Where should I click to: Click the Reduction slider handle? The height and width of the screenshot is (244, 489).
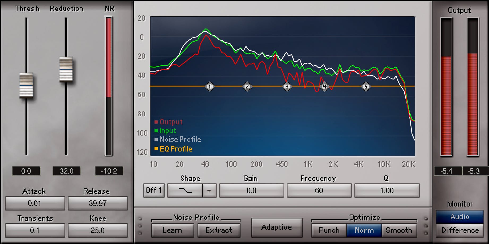coord(66,69)
